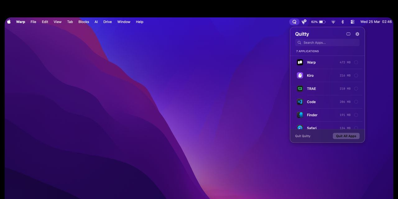Click the Safari compass icon

pyautogui.click(x=300, y=127)
